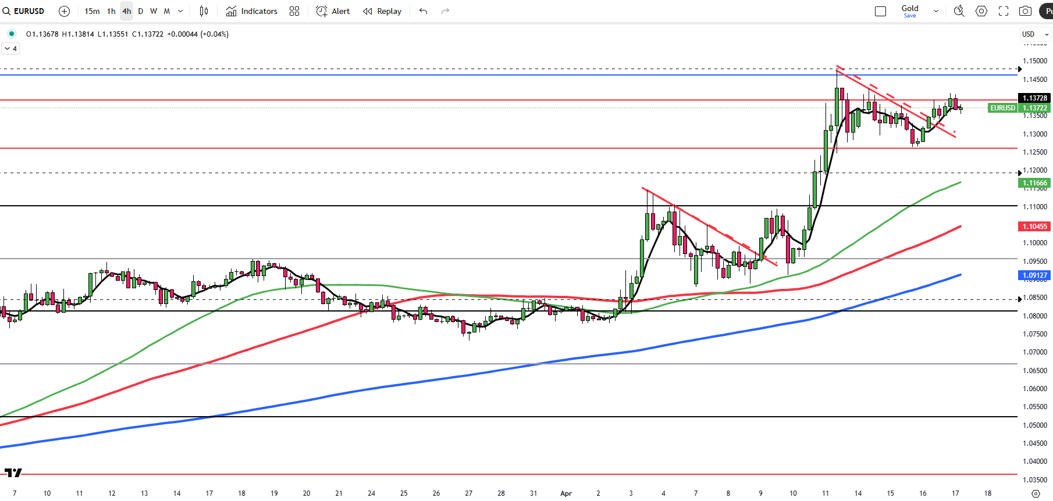The height and width of the screenshot is (501, 1053).
Task: Open chart settings hexagon icon
Action: [x=981, y=11]
